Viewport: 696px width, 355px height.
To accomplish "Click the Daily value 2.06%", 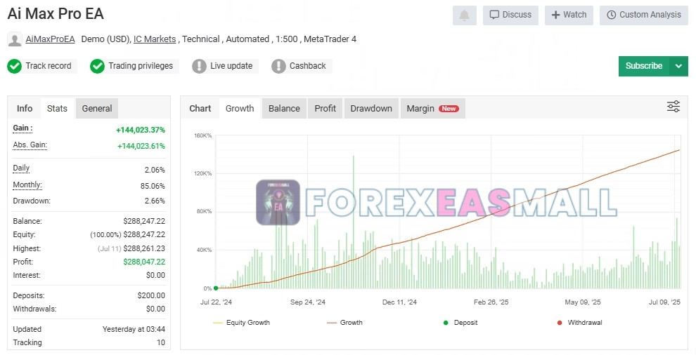I will [x=155, y=170].
